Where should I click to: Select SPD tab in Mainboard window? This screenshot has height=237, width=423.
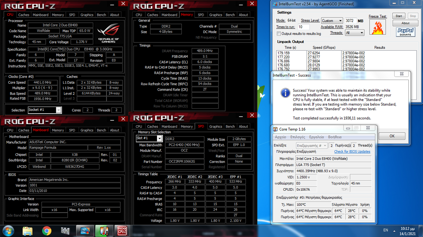[x=72, y=130]
